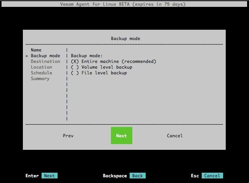Click the teal Next hint in the bottom bar

(x=49, y=176)
